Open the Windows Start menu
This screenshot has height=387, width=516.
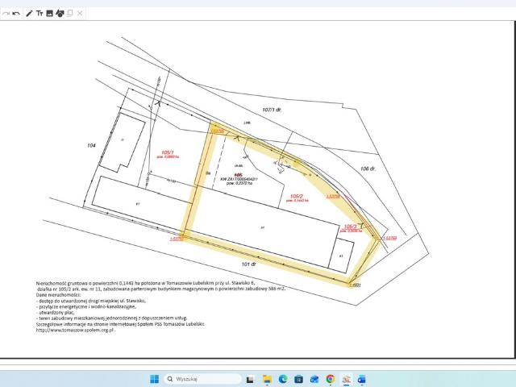pyautogui.click(x=154, y=379)
